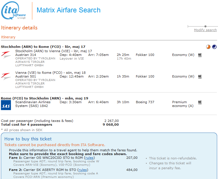Click the Matrix Airfare Search title
This screenshot has width=218, height=179.
point(69,10)
